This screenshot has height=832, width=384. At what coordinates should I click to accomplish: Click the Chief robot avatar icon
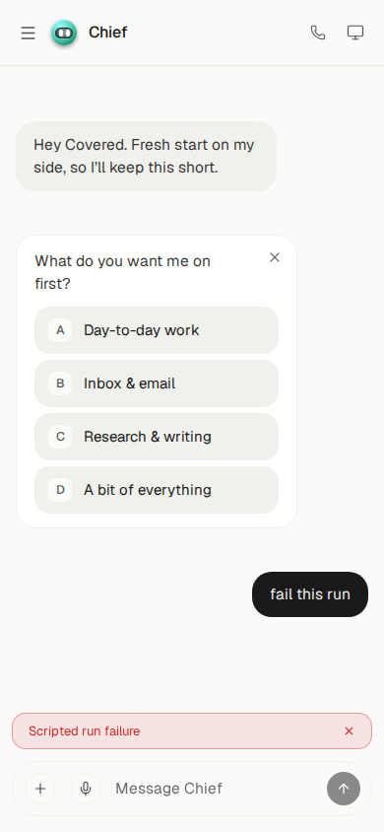point(64,33)
